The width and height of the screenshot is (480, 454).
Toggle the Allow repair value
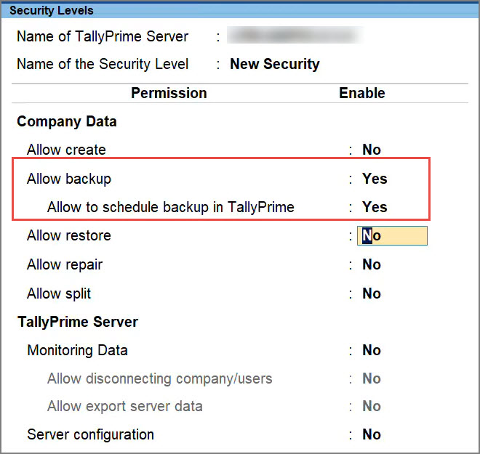(x=372, y=264)
